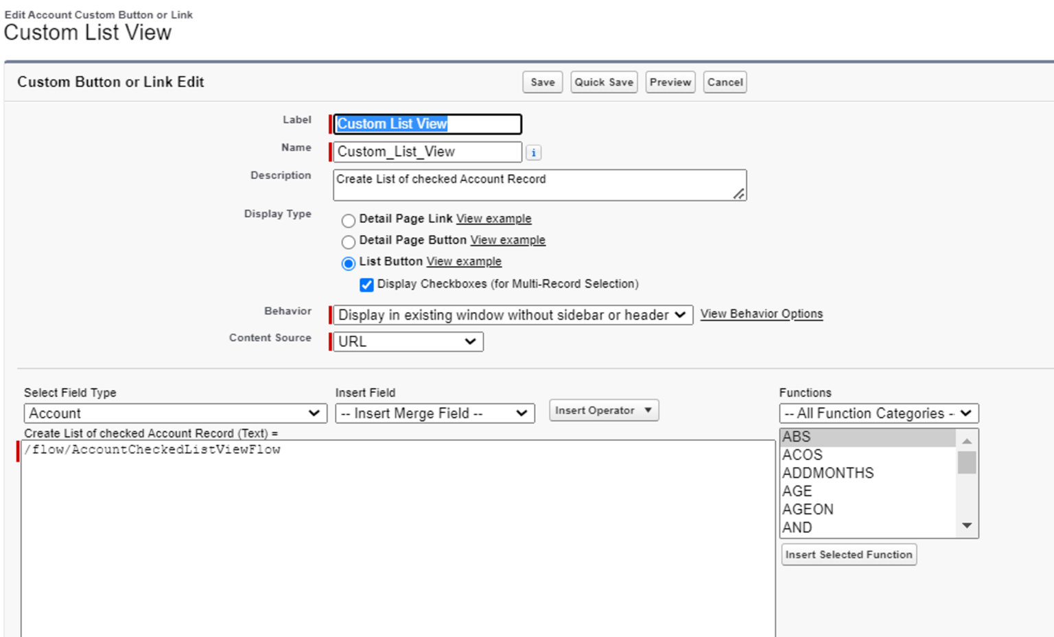Click the Preview button
Screen dimensions: 1054x637
(x=670, y=82)
